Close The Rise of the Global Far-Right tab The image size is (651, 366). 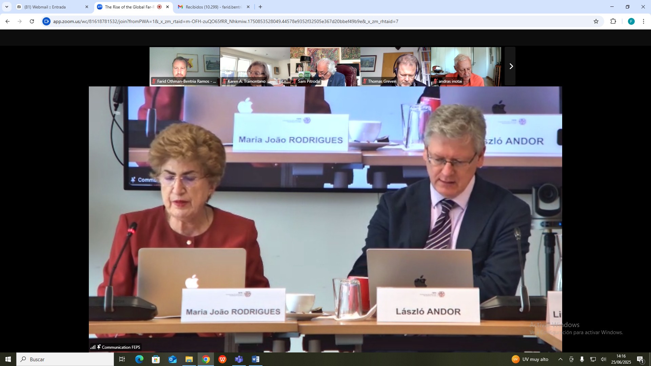point(167,7)
